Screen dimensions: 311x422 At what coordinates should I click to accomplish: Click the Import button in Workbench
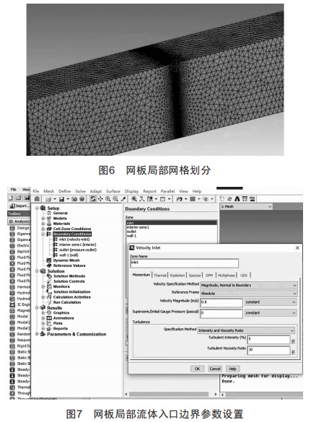click(19, 206)
